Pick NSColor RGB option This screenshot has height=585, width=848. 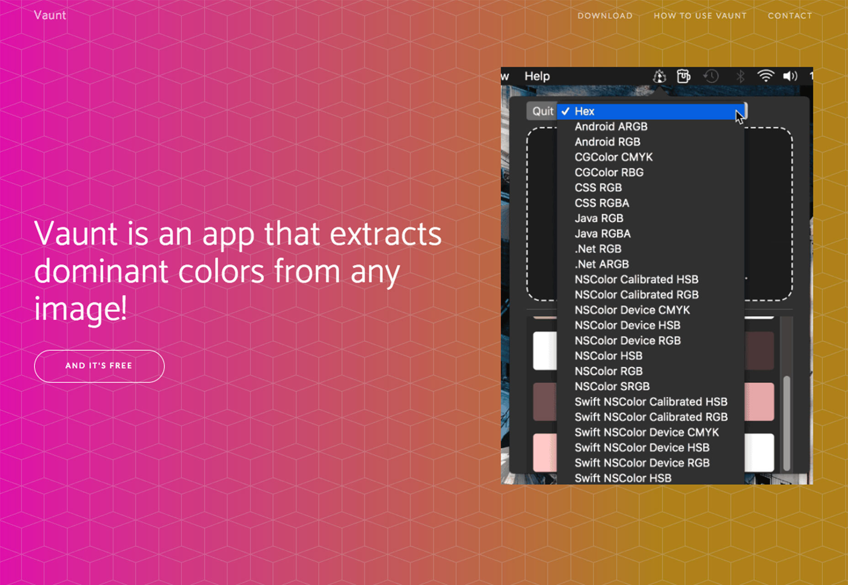click(651, 372)
